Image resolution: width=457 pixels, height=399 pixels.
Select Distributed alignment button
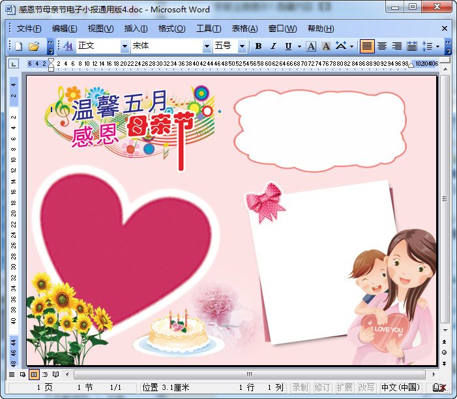[411, 46]
